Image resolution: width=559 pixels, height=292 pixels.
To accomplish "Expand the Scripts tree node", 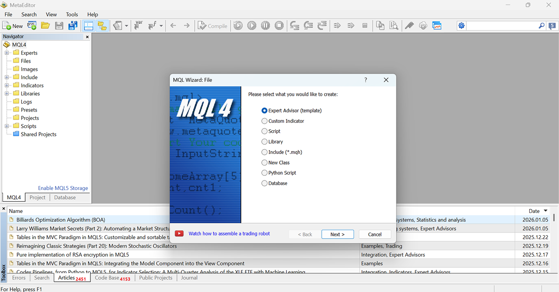I will tap(7, 126).
